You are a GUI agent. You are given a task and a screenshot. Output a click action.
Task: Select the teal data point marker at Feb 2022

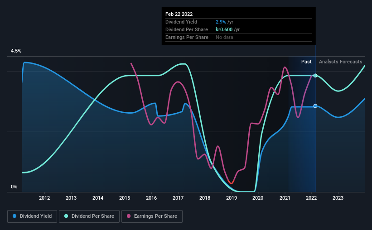[x=315, y=76]
